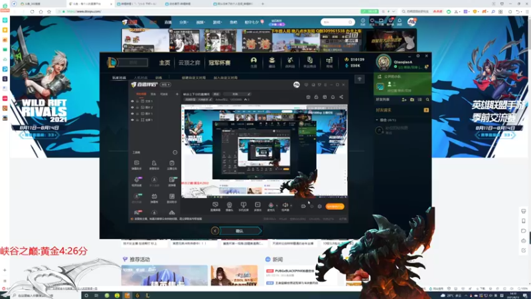Search friends with the magnifier icon
Screen dimensions: 531x299
(427, 100)
